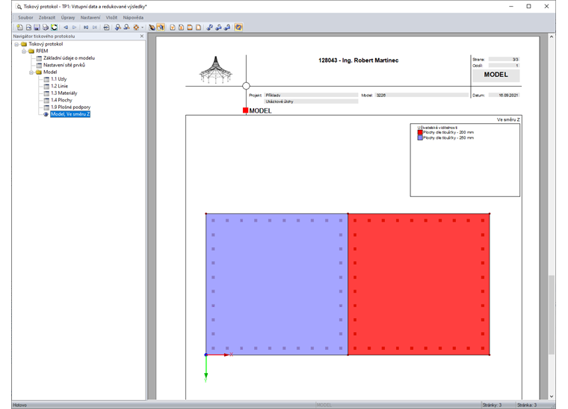Viewport: 568px width, 409px height.
Task: Jump to first page icon
Action: point(86,27)
